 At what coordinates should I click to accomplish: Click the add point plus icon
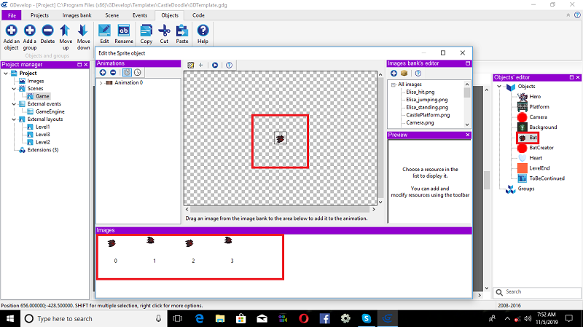coord(201,65)
